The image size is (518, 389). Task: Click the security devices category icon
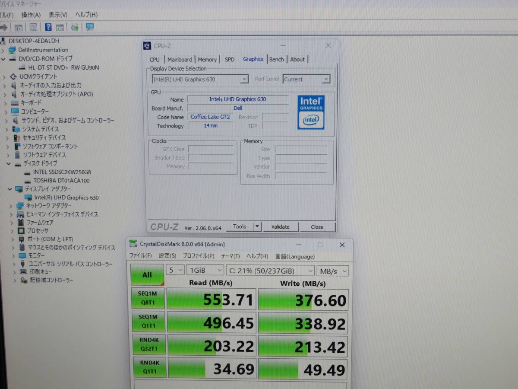tap(17, 137)
